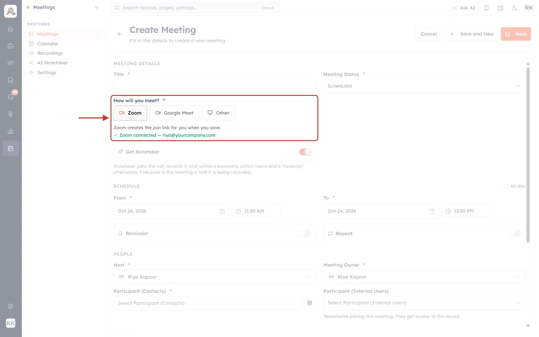Open the inbox tray icon
This screenshot has width=539, height=337.
10,80
